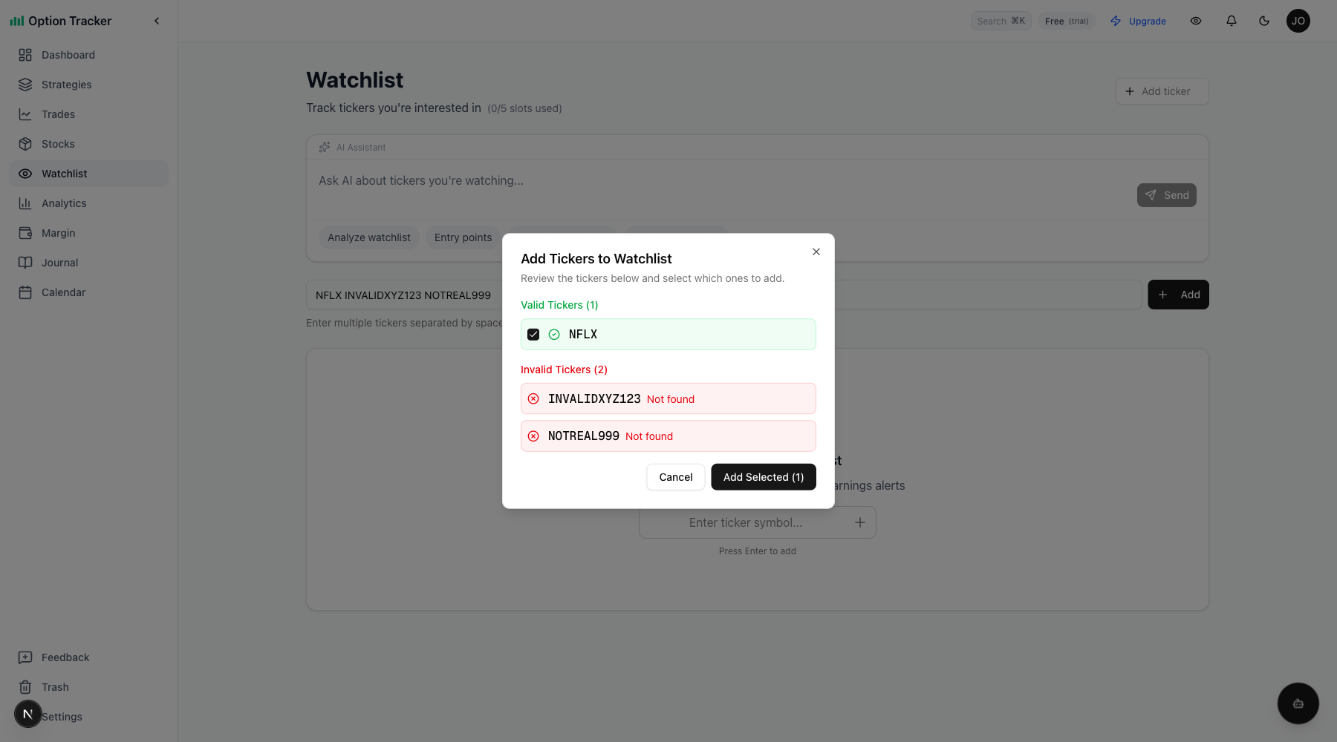Uncheck the NFLX ticker checkbox
The height and width of the screenshot is (742, 1337).
pyautogui.click(x=533, y=335)
